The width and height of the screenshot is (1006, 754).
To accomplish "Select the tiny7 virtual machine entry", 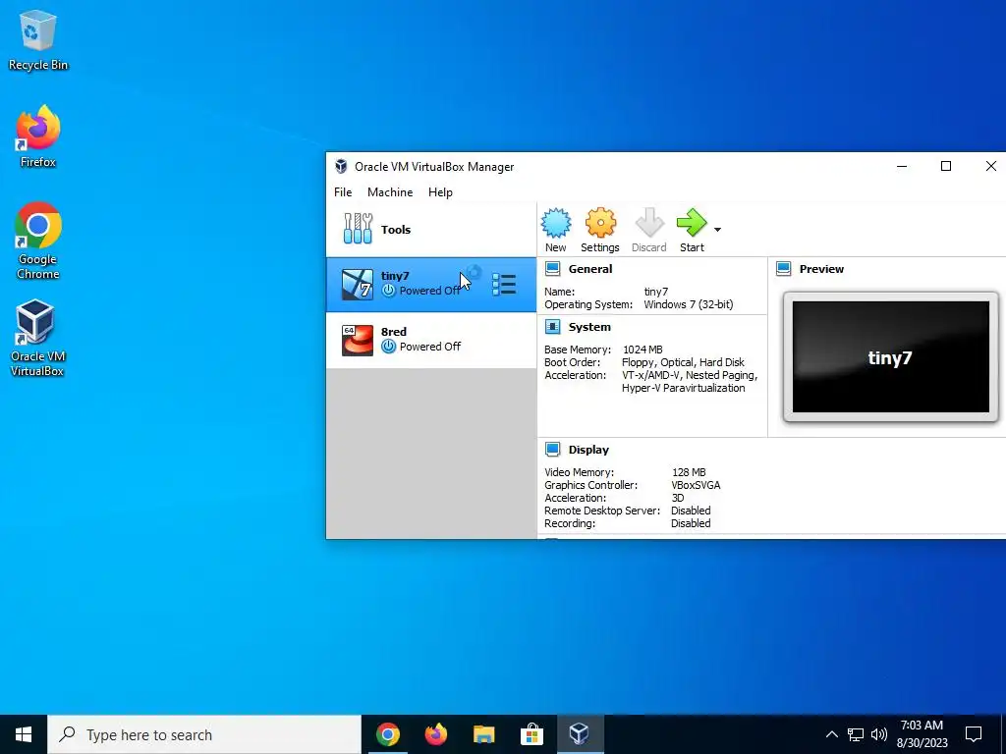I will click(x=431, y=284).
